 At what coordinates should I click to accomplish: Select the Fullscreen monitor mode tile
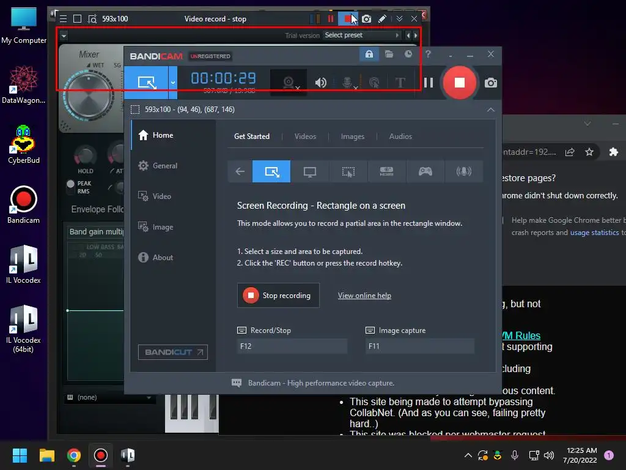[x=310, y=171]
